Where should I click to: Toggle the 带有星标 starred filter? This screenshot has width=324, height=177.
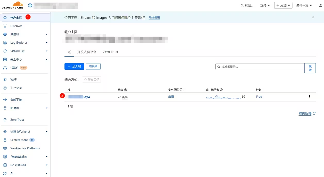[x=91, y=80]
